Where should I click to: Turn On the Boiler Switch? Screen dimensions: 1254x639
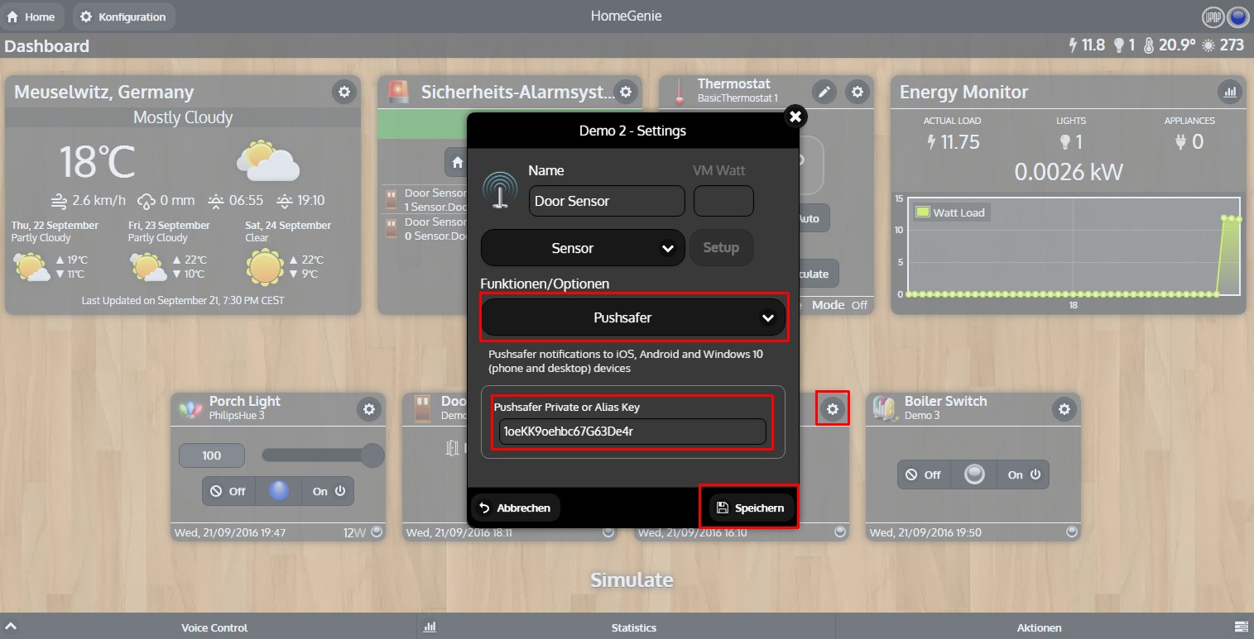pos(1022,474)
